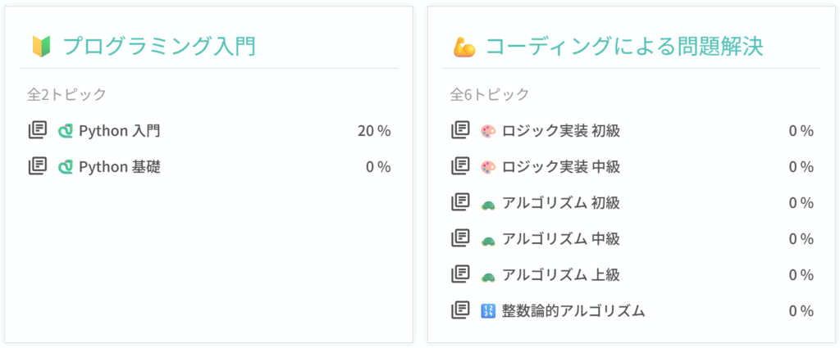Click the flexed arm icon by コーディングによる問題解決
Screen dimensions: 840x348
(x=463, y=47)
